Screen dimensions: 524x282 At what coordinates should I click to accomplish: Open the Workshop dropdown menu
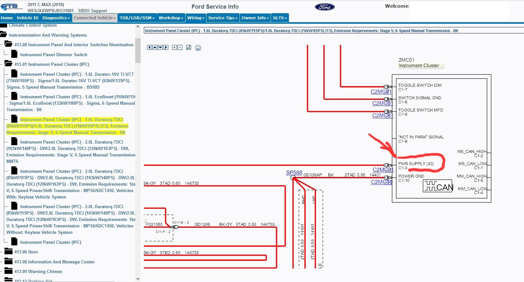(171, 18)
